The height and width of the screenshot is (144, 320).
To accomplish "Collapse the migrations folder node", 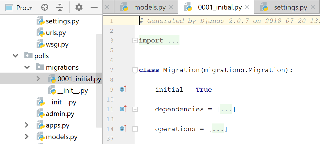I will 27,67.
